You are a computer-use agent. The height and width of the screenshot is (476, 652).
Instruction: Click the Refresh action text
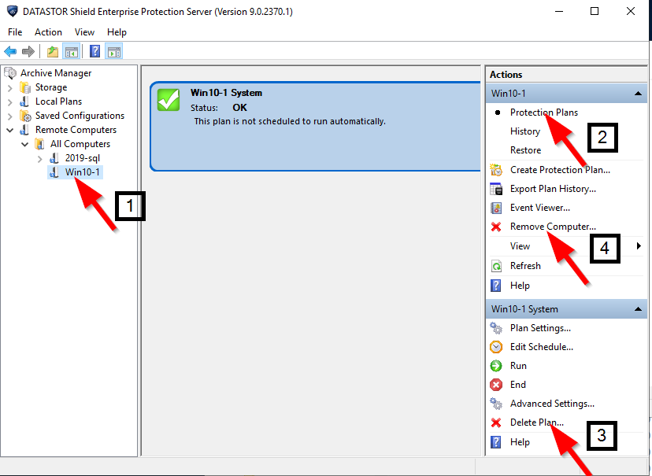(x=525, y=266)
